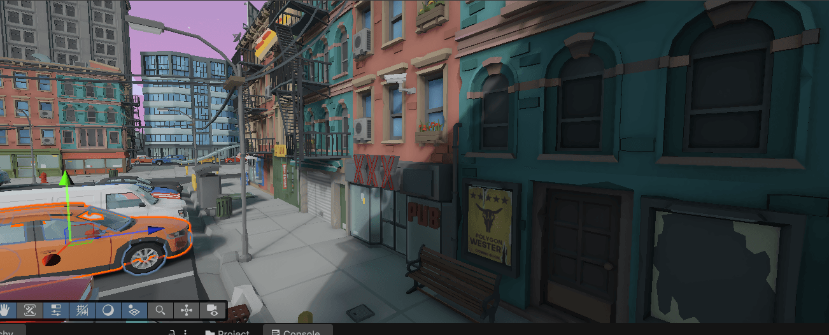The height and width of the screenshot is (335, 829).
Task: Switch to the Project tab
Action: point(227,332)
